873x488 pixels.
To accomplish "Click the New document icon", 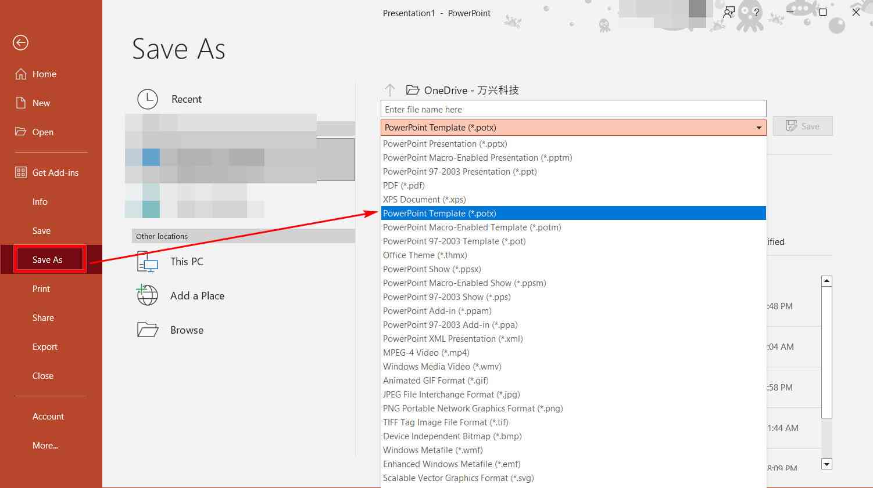I will [21, 103].
